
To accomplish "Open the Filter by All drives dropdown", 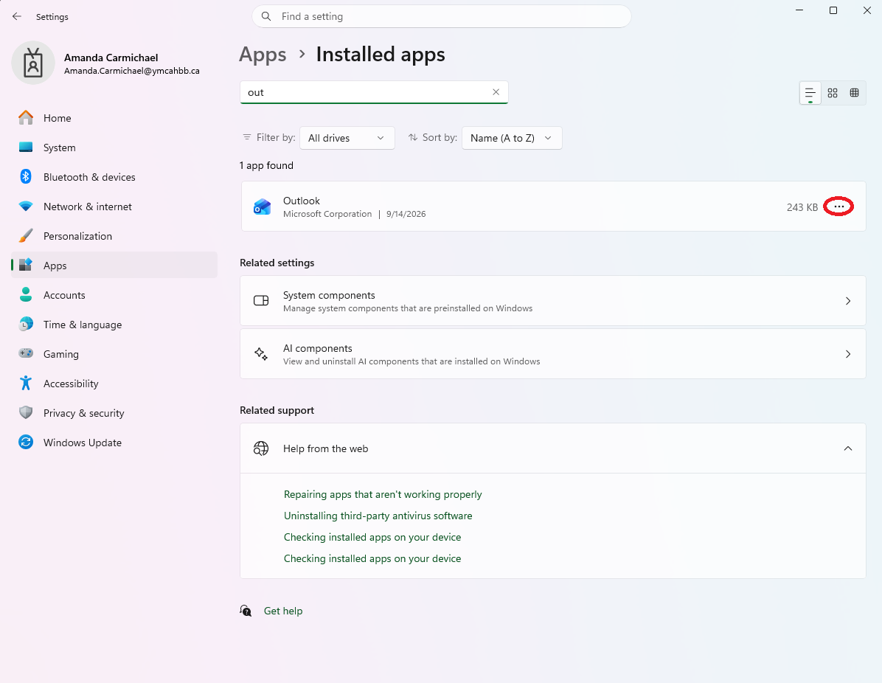I will point(347,138).
